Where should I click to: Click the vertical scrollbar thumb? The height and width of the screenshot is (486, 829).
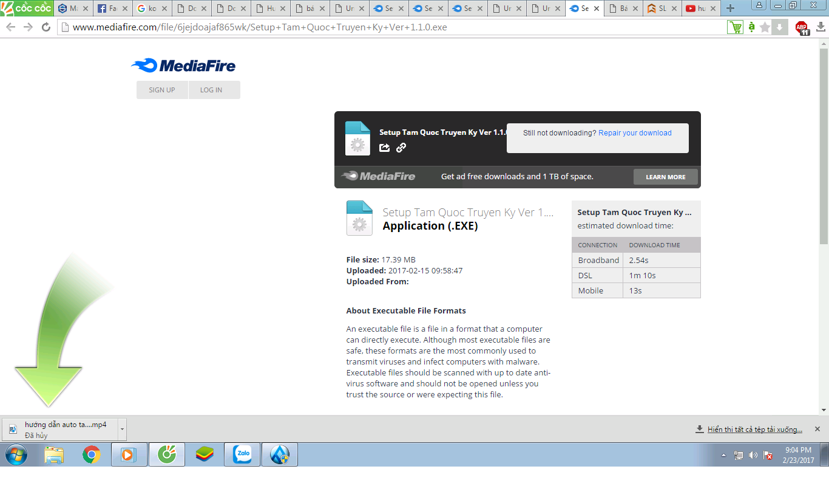pos(824,146)
